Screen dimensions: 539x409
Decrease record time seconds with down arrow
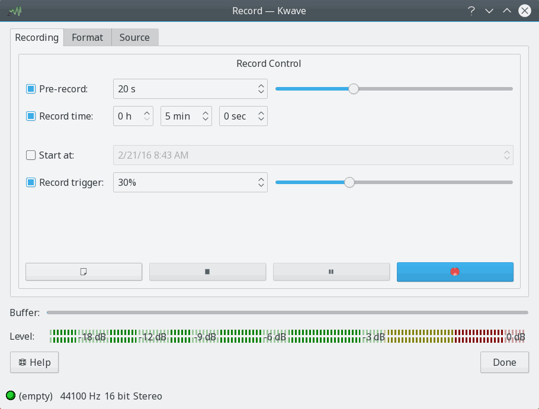261,119
